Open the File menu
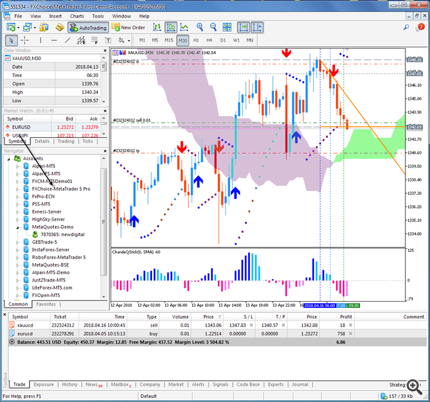 click(18, 16)
